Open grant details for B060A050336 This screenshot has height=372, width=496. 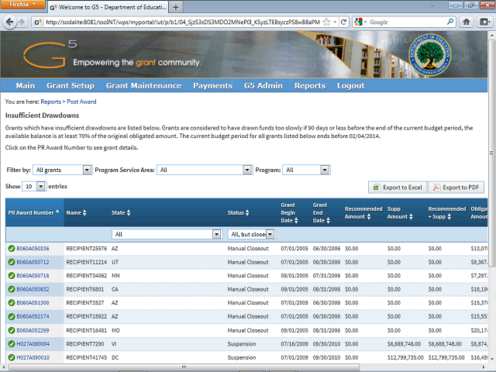click(x=33, y=249)
